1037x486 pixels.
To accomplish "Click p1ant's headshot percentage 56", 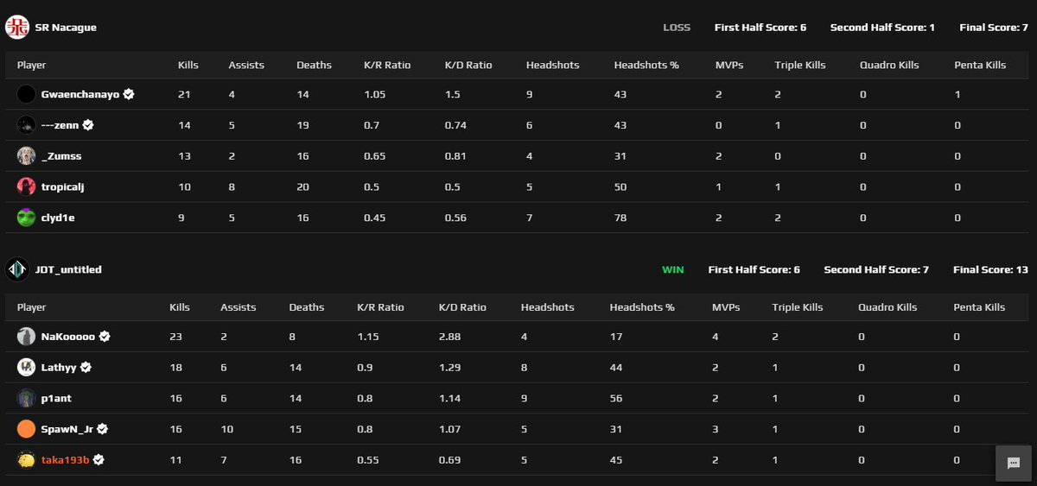I will click(616, 399).
